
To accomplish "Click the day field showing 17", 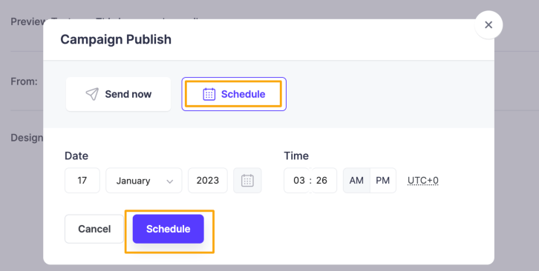I will point(82,181).
